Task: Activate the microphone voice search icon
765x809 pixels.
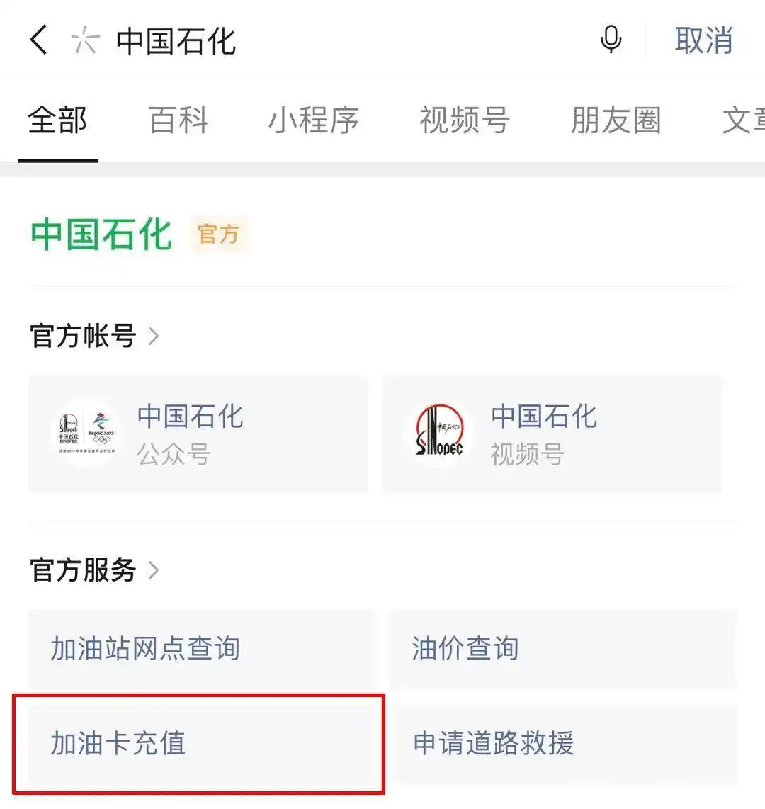Action: [x=611, y=40]
